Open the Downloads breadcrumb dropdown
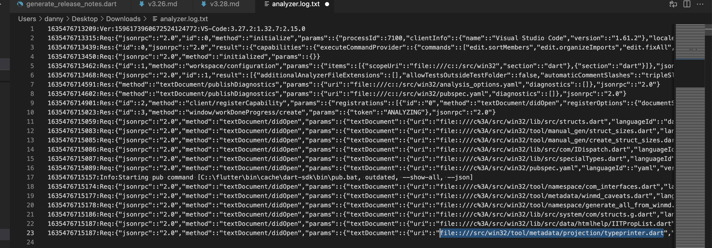 [123, 19]
